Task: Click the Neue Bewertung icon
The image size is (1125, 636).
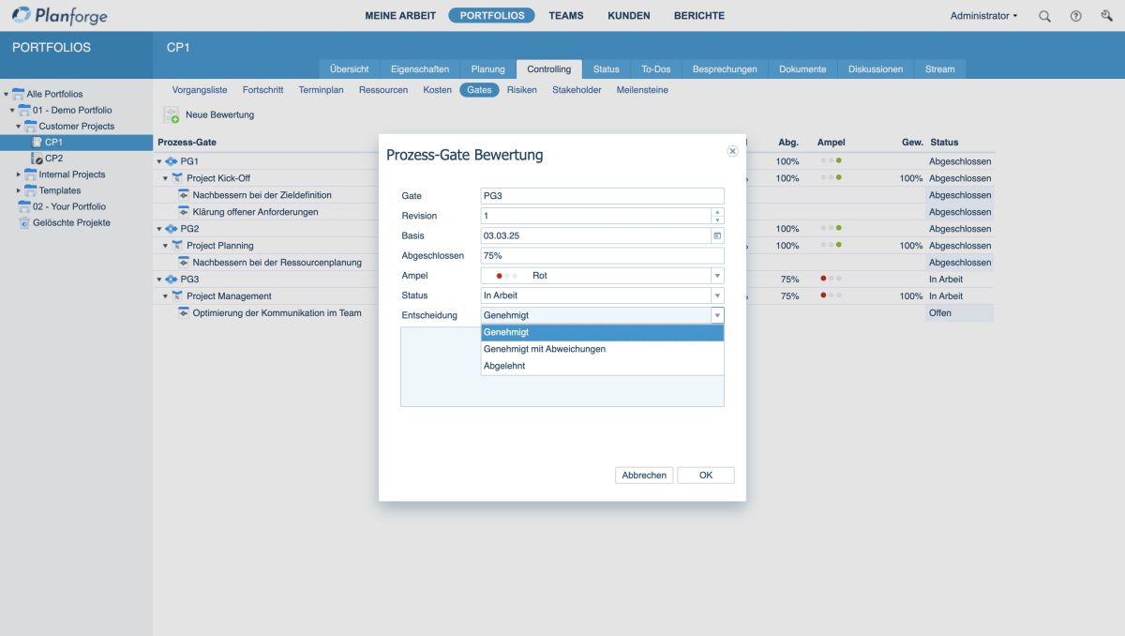Action: click(x=172, y=115)
